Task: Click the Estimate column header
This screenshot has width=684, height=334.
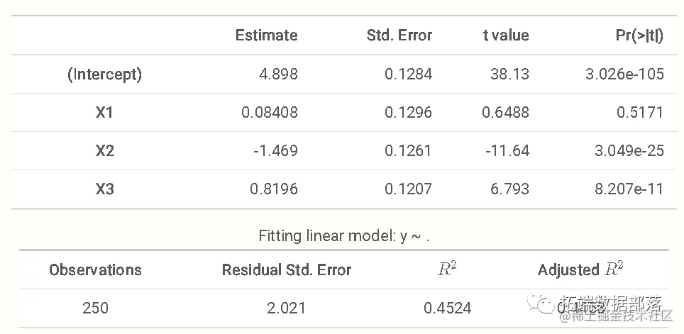Action: (x=267, y=35)
